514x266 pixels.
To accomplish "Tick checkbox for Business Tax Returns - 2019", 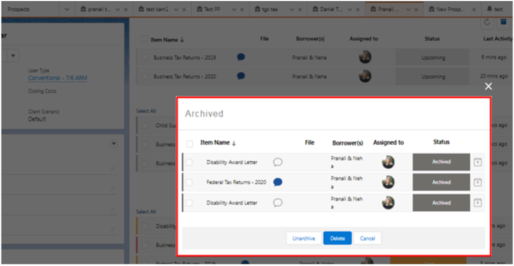I will pyautogui.click(x=145, y=57).
